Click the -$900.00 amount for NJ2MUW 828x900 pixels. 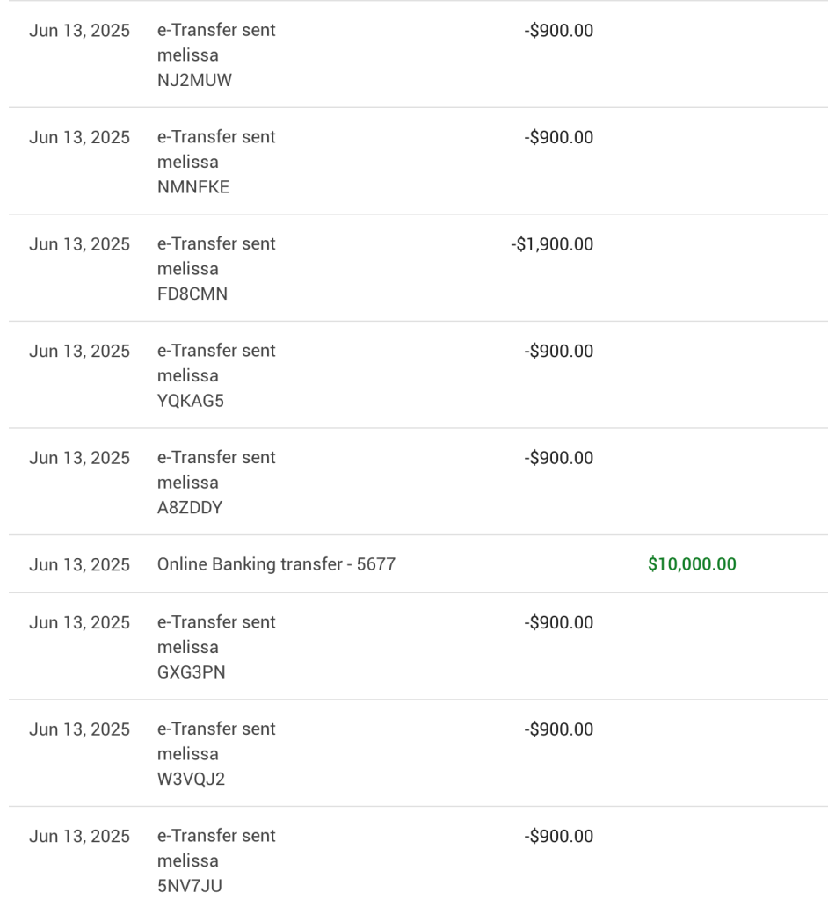[559, 31]
